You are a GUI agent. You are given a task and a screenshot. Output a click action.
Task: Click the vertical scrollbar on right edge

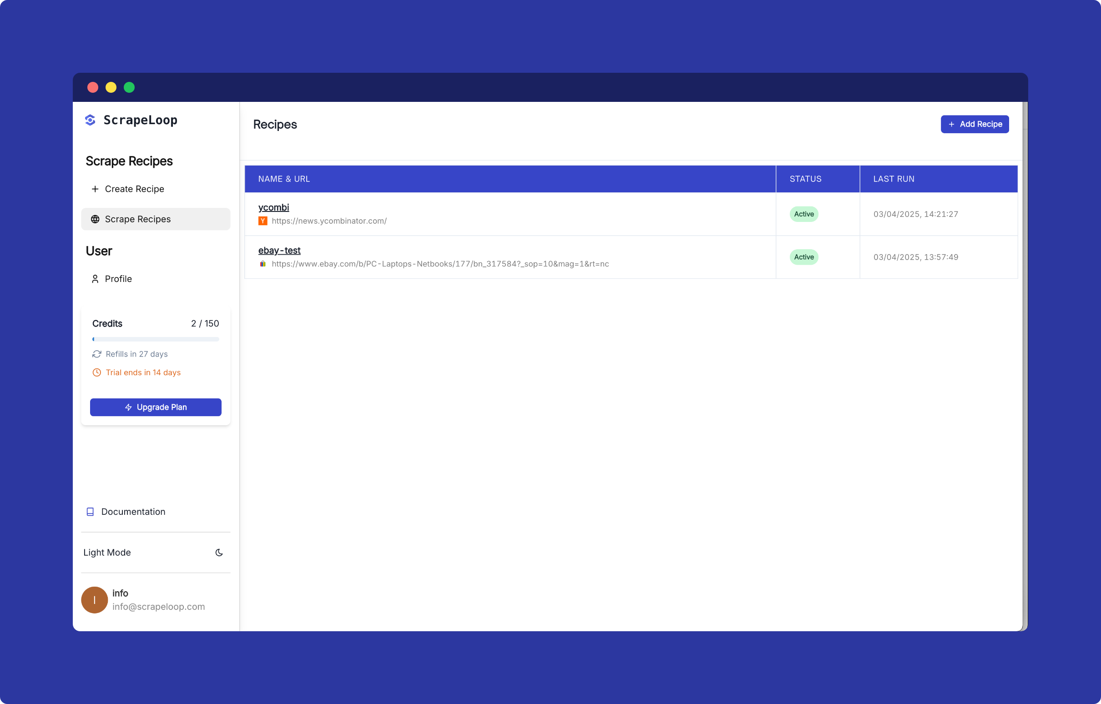tap(1025, 366)
